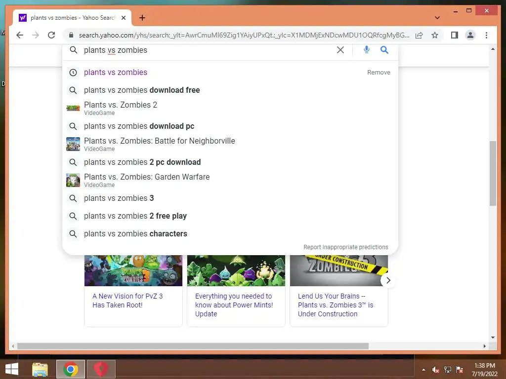Click inside the plants vs zombies search field
506x379 pixels.
click(x=207, y=50)
